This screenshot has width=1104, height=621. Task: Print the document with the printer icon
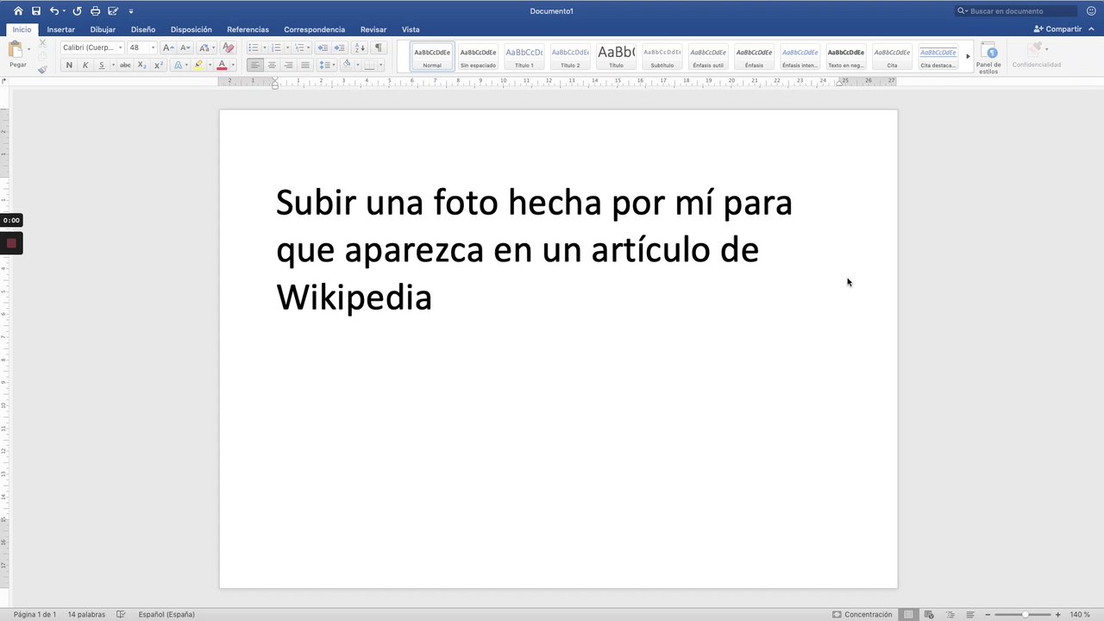[x=95, y=11]
